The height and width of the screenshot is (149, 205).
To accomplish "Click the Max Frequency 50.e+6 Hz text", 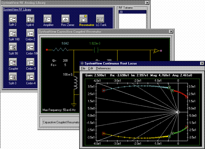I will [x=59, y=110].
